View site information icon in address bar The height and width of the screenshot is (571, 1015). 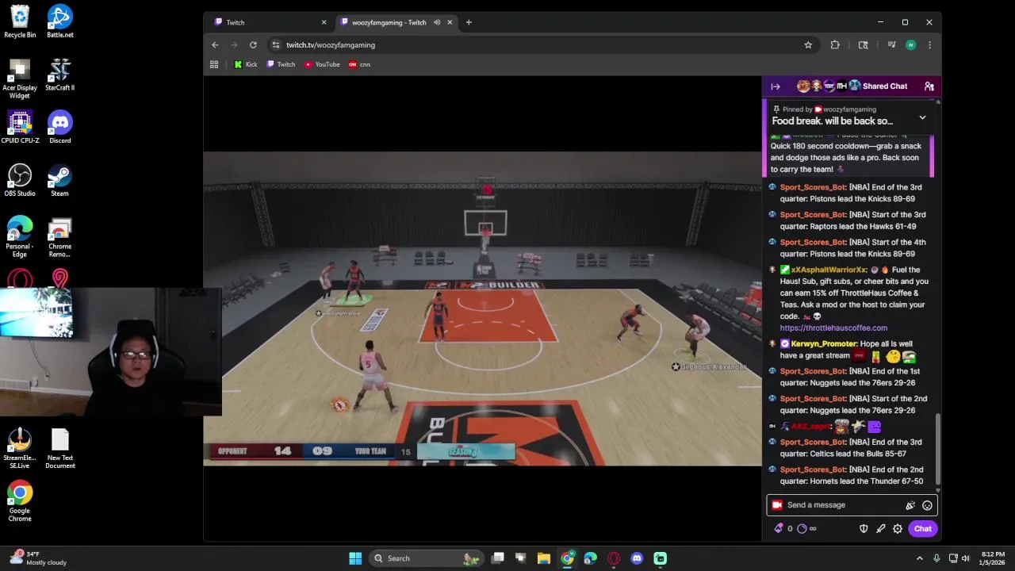point(276,45)
